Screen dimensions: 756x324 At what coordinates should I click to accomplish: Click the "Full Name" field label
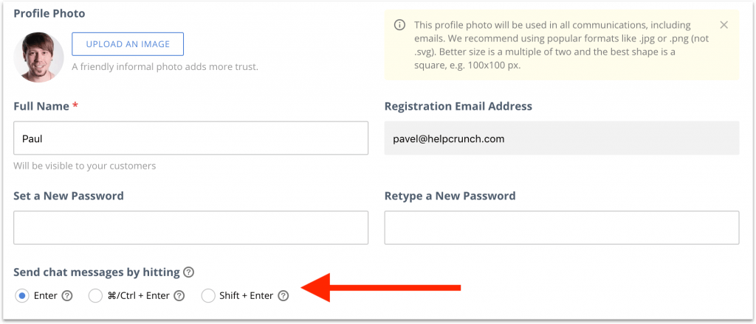pos(41,106)
